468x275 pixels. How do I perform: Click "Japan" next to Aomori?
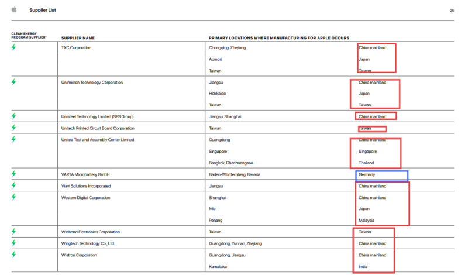[x=364, y=59]
